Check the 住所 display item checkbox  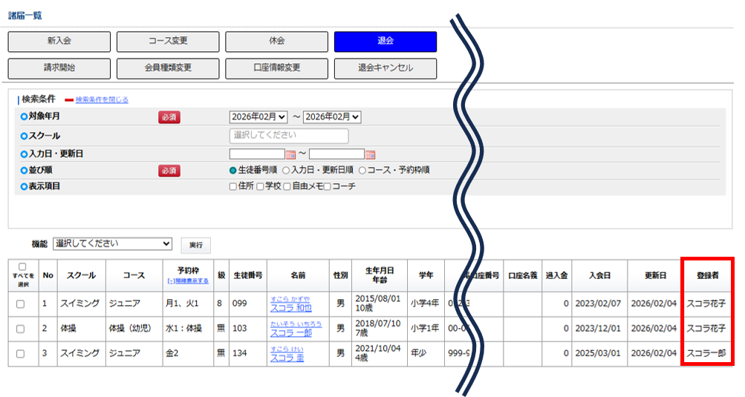[233, 187]
